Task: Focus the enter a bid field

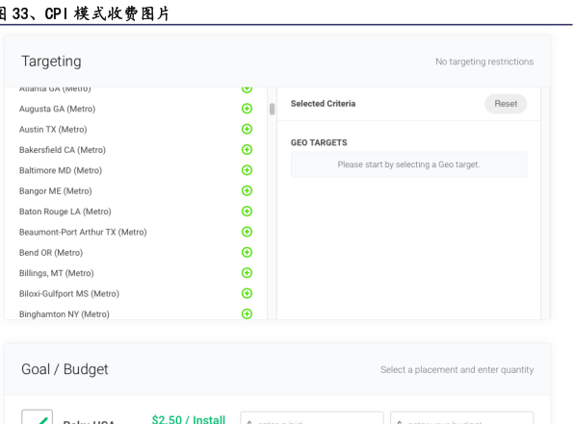Action: tap(312, 418)
